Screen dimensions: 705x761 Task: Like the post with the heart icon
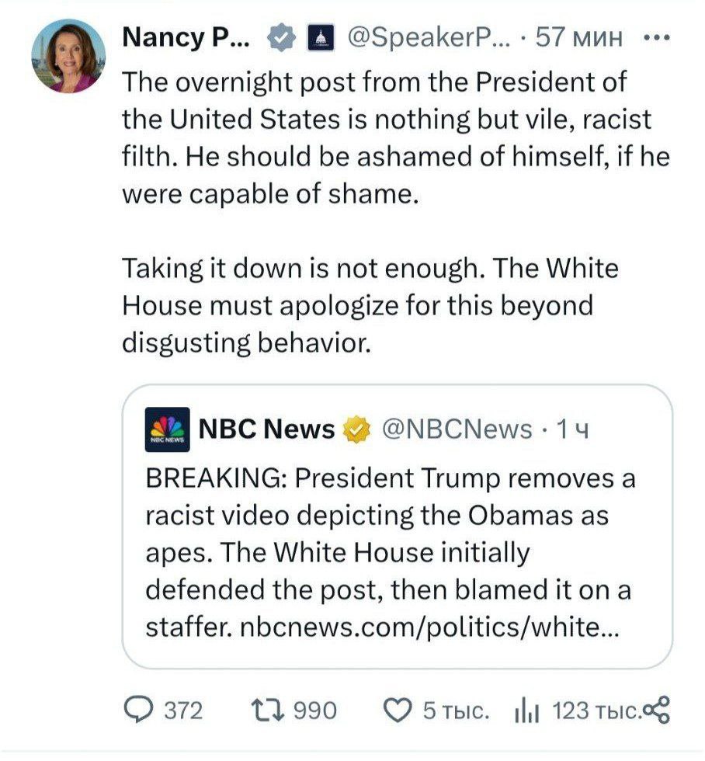coord(398,710)
